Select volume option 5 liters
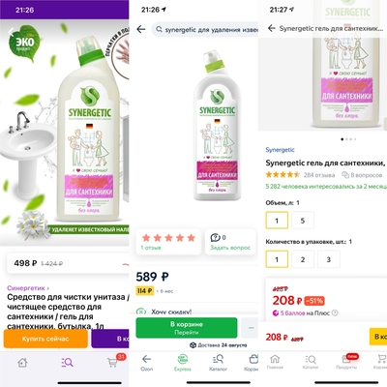This screenshot has width=387, height=387. click(303, 221)
